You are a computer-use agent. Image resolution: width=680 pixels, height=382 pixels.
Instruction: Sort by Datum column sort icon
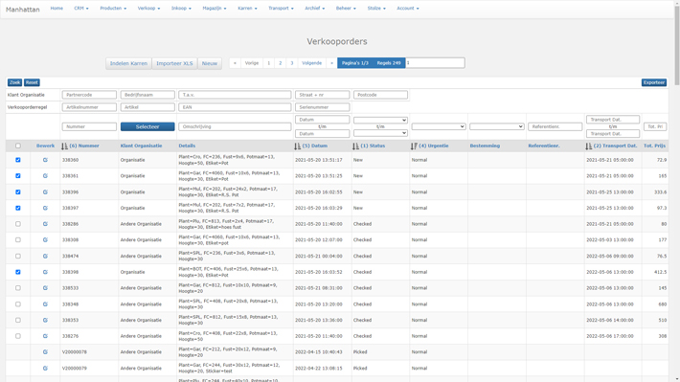click(x=298, y=146)
